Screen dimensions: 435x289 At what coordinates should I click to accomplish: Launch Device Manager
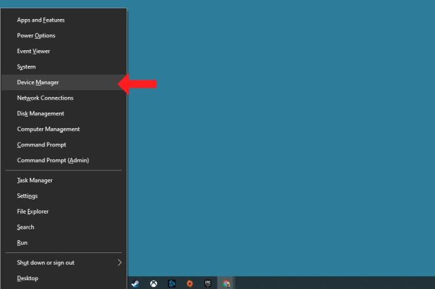pos(64,82)
